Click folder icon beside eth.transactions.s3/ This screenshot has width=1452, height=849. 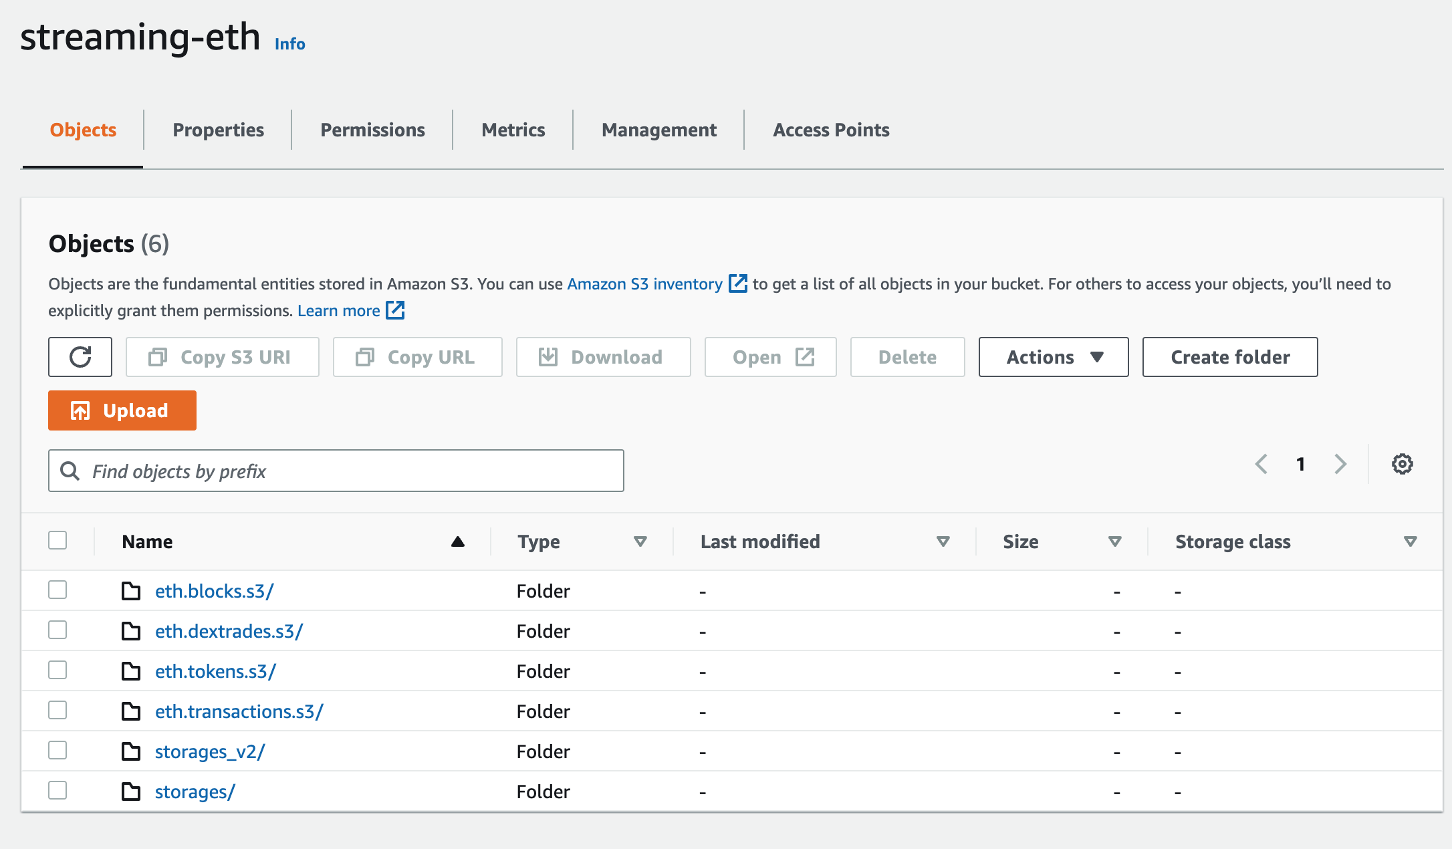pos(131,711)
